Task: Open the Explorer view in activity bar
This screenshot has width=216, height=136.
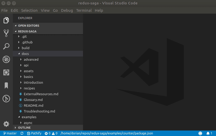Action: click(6, 20)
